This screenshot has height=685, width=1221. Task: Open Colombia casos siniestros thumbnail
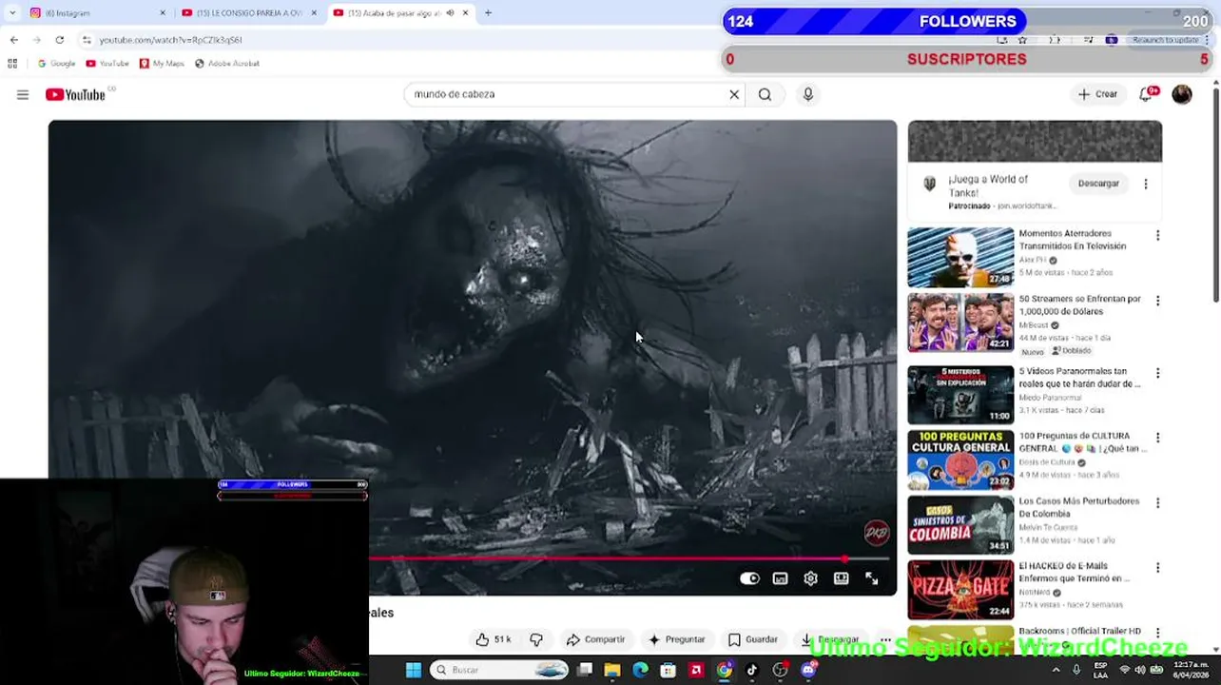960,524
